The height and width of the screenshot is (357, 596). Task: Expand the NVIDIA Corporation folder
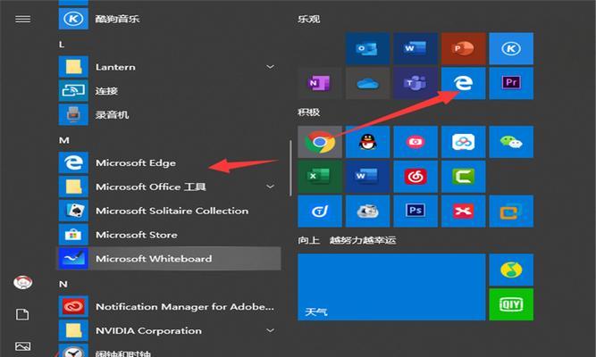tap(270, 330)
